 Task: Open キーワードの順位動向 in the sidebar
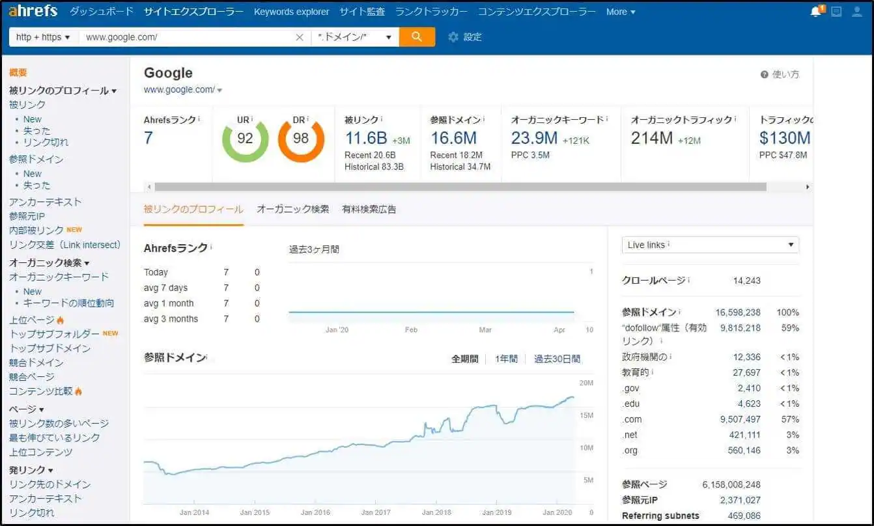(x=68, y=303)
